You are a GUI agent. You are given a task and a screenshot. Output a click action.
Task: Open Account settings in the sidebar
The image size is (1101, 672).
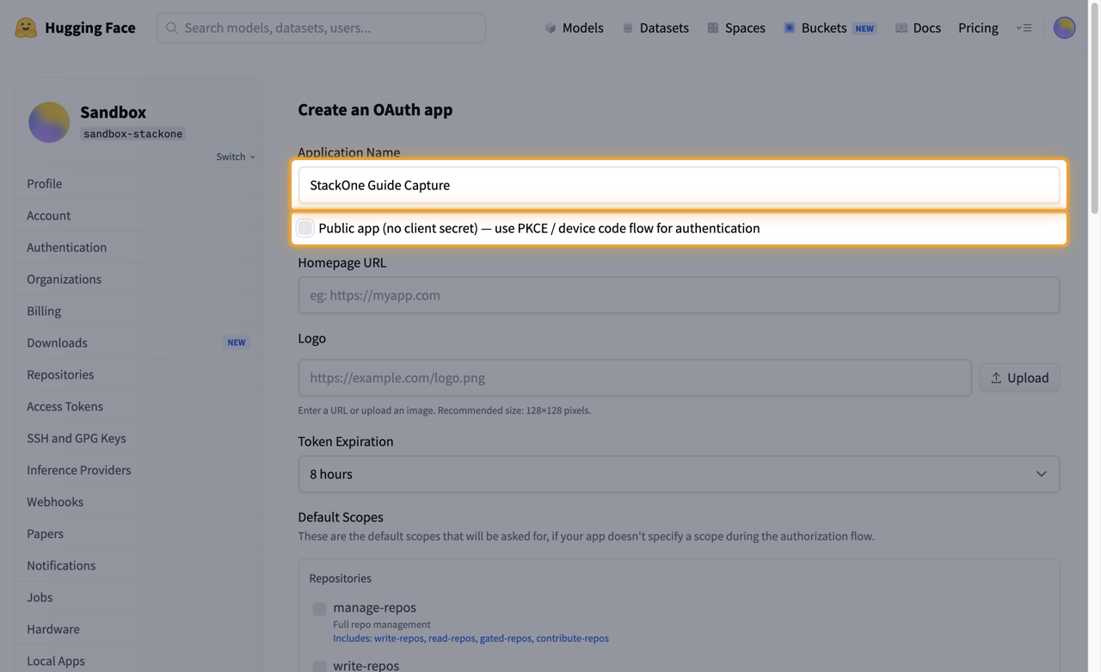point(138,215)
